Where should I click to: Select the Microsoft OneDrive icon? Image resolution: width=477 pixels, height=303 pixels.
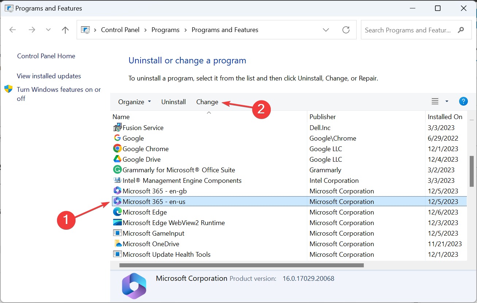coord(118,244)
